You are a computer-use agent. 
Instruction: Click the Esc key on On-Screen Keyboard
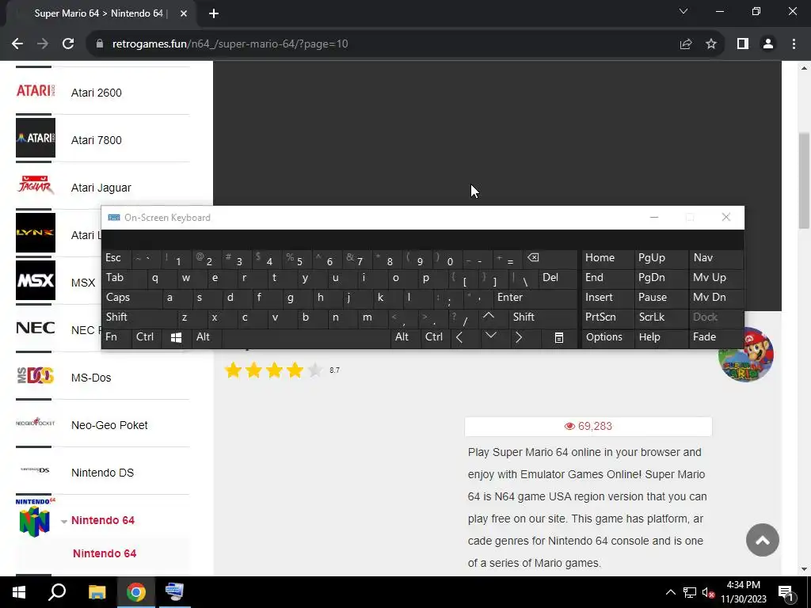tap(116, 258)
